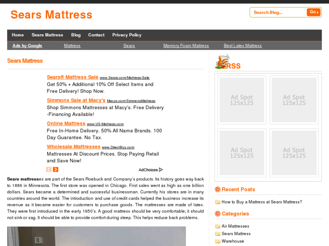Click the Categories heading
The image size is (329, 246).
[x=235, y=214]
